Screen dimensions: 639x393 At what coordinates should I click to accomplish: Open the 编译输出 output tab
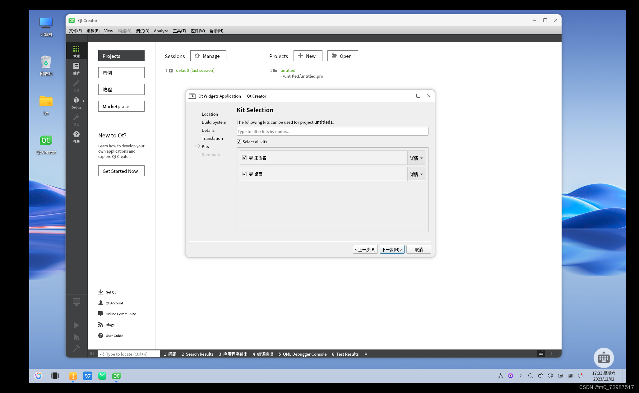coord(263,354)
